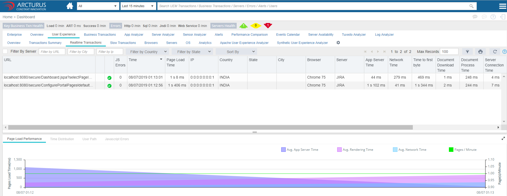Click the search magnifier icon
Viewport: 507px width, 196px height.
471,6
